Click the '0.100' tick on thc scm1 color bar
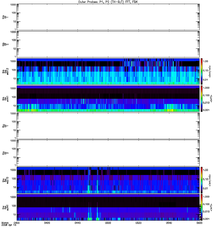The height and width of the screenshot is (231, 216). pos(206,204)
